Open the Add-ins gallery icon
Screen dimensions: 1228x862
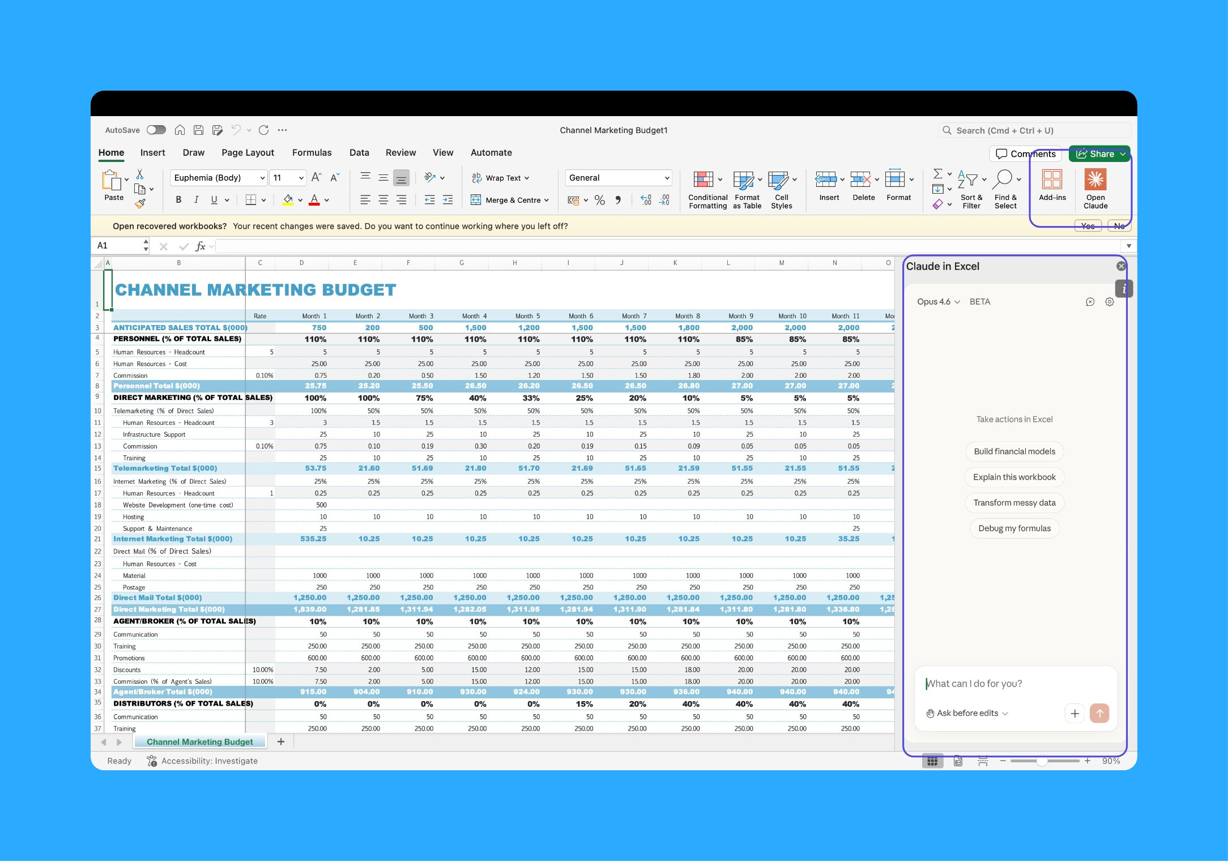click(x=1052, y=180)
